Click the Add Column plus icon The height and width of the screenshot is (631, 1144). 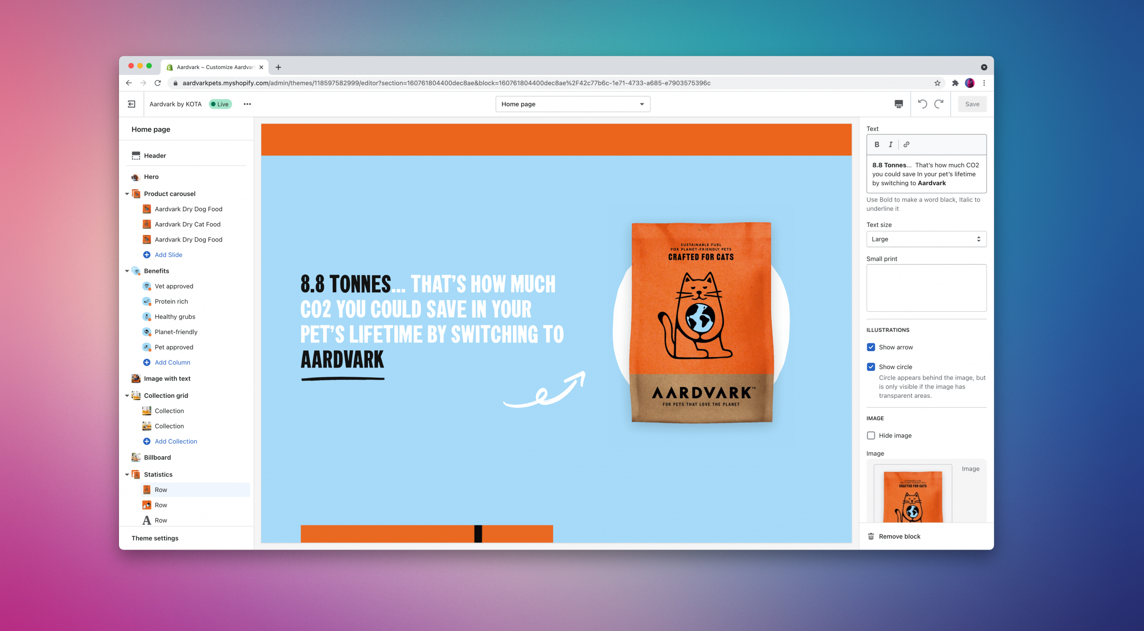(147, 363)
